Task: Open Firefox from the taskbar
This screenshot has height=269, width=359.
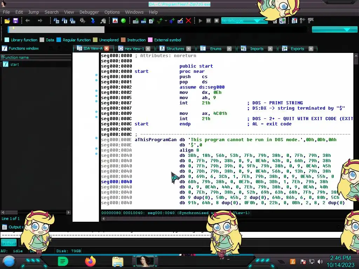Action: tap(90, 261)
